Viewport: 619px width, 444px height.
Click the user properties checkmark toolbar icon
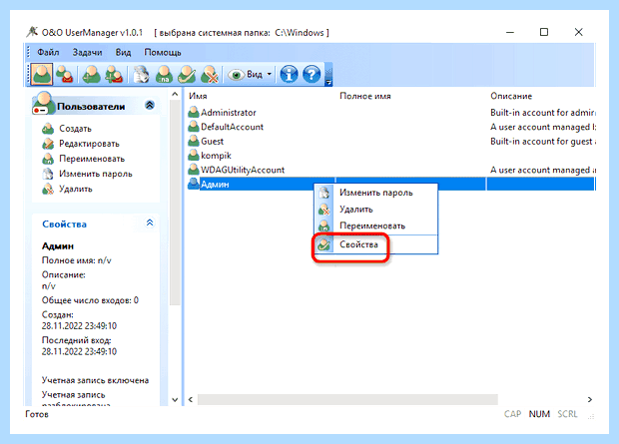187,74
